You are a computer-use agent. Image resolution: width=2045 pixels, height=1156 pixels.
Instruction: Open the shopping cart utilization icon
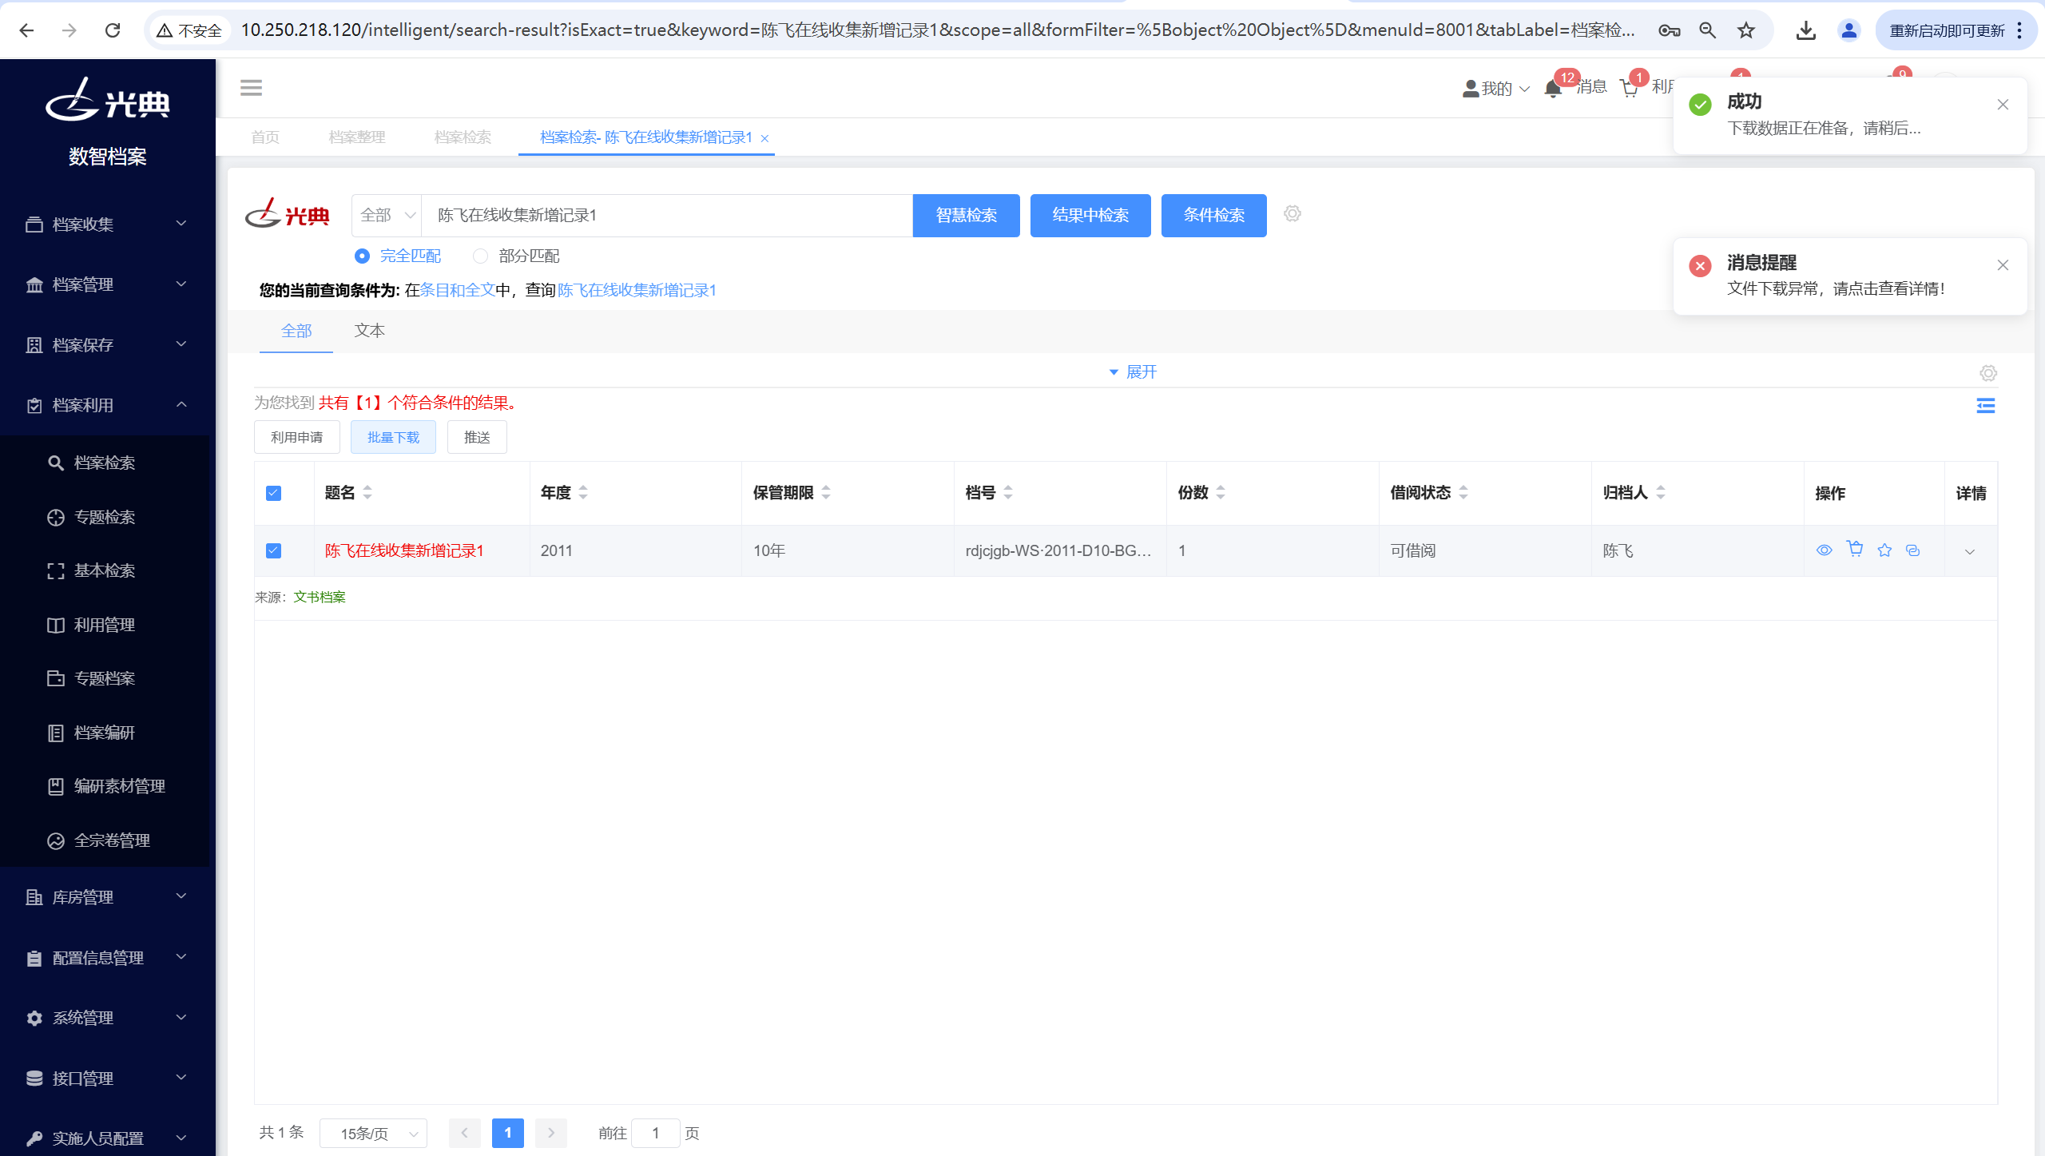coord(1629,89)
